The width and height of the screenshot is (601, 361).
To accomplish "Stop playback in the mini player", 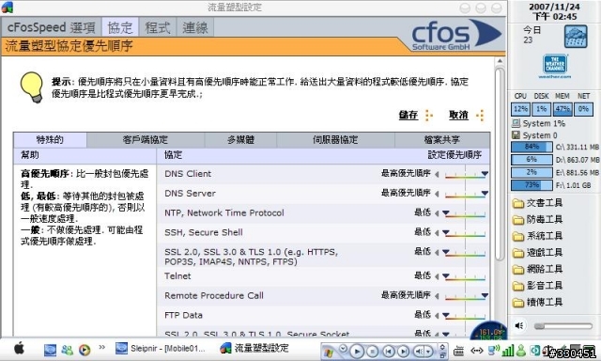I will (372, 351).
